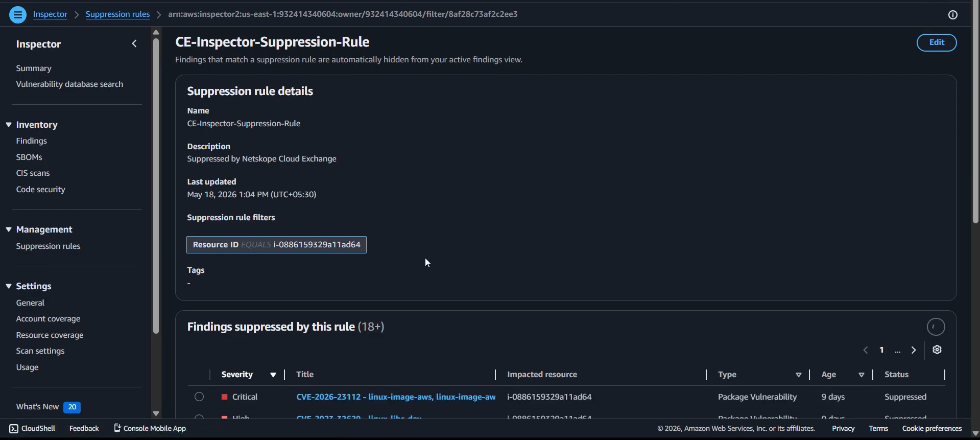
Task: Click description 'Suppressed by Netskope Cloud Exchange'
Action: click(261, 159)
